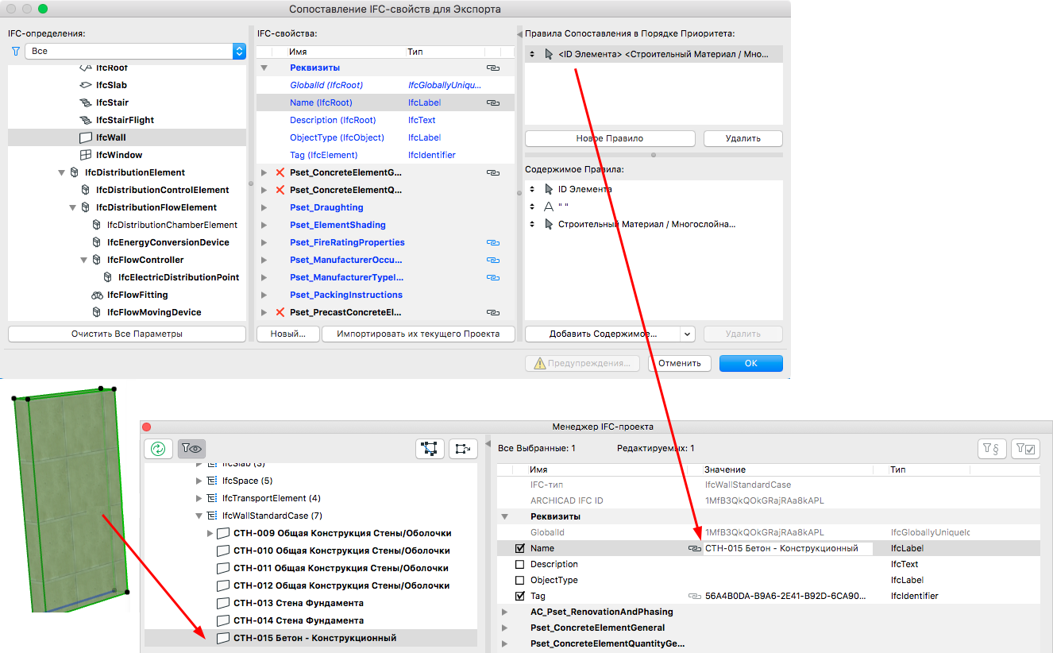1053x653 pixels.
Task: Expand the IfcSpace (5) node
Action: click(199, 481)
